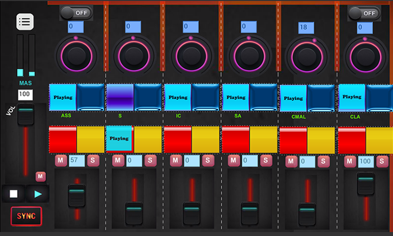The width and height of the screenshot is (393, 236).
Task: Click the ASS channel volume fader handle
Action: tap(77, 196)
